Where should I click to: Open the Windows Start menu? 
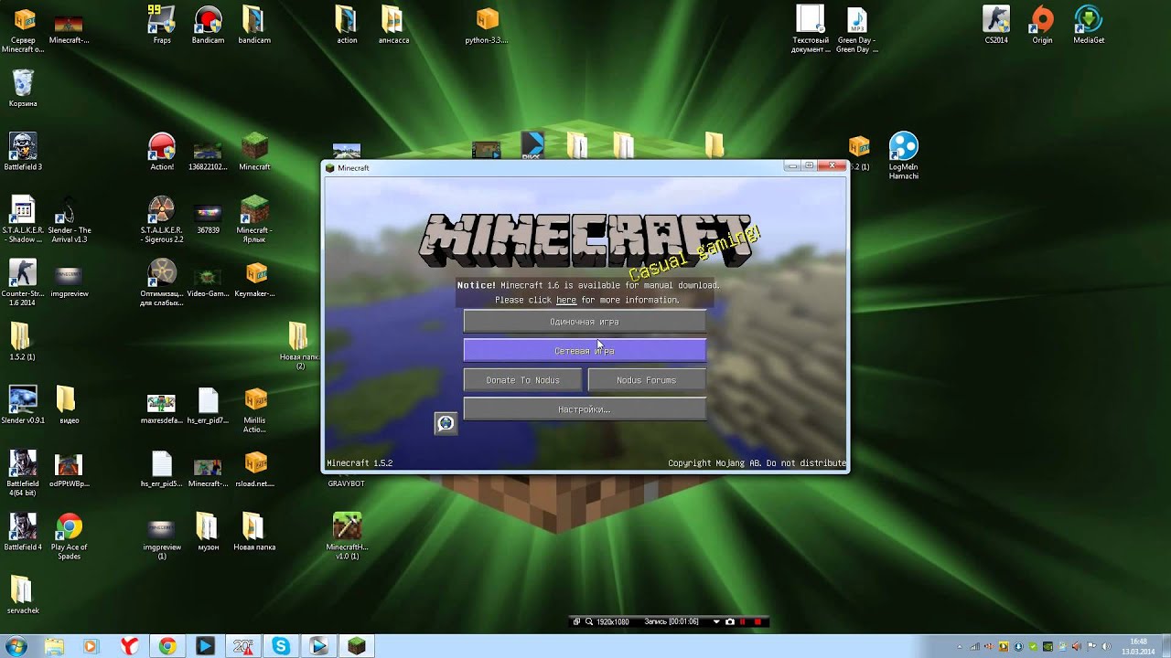coord(16,646)
